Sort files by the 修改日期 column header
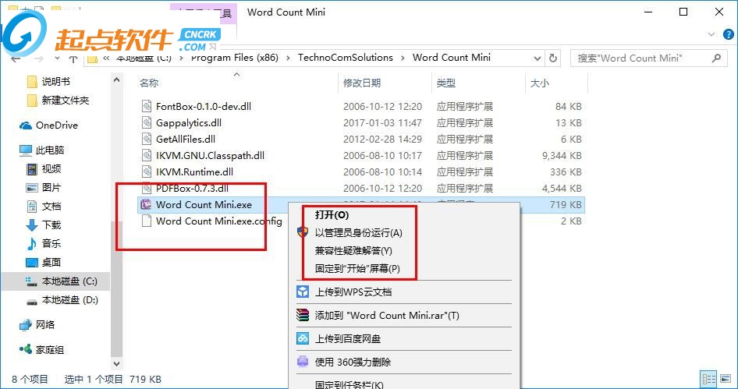This screenshot has height=389, width=738. 361,83
